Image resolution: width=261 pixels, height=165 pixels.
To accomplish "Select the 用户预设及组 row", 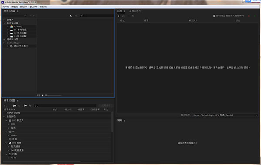I will pos(57,113).
